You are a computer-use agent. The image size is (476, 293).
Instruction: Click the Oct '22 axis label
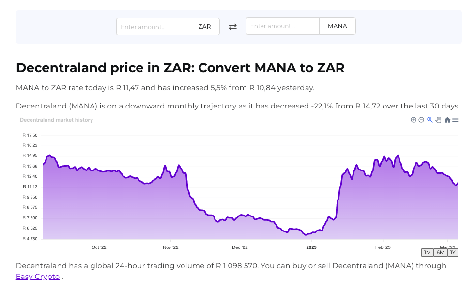(99, 247)
